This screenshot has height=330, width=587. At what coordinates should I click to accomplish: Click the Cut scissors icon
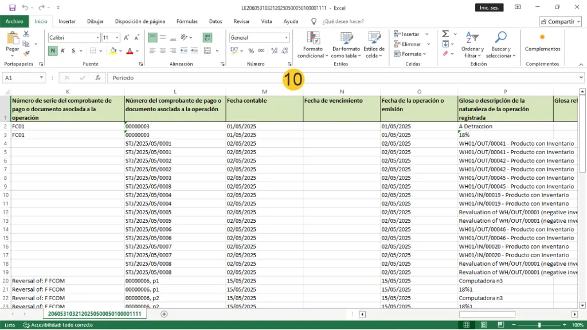(26, 34)
